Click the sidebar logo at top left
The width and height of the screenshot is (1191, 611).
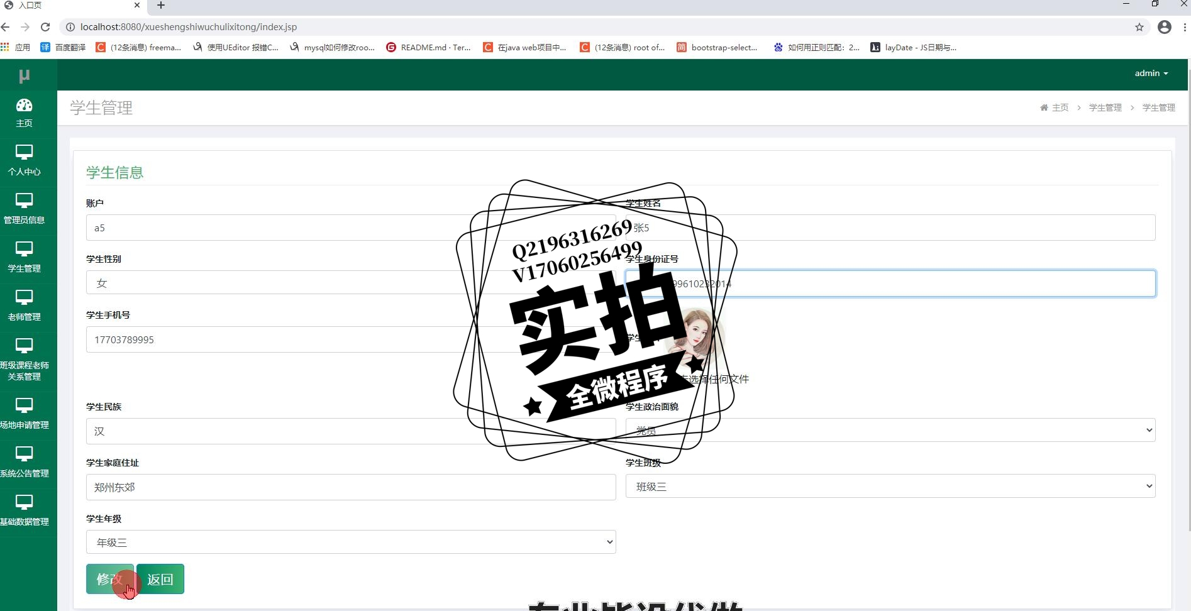click(x=24, y=75)
